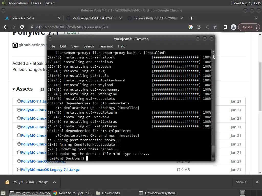Open terminal Help menu
The height and width of the screenshot is (196, 262).
point(122,46)
